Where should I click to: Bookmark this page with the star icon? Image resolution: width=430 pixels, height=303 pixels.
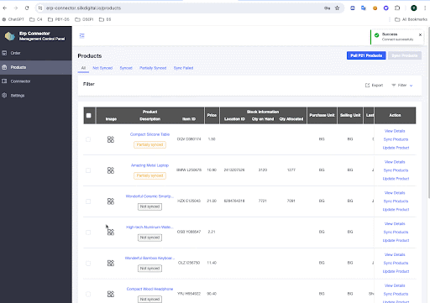tap(337, 8)
